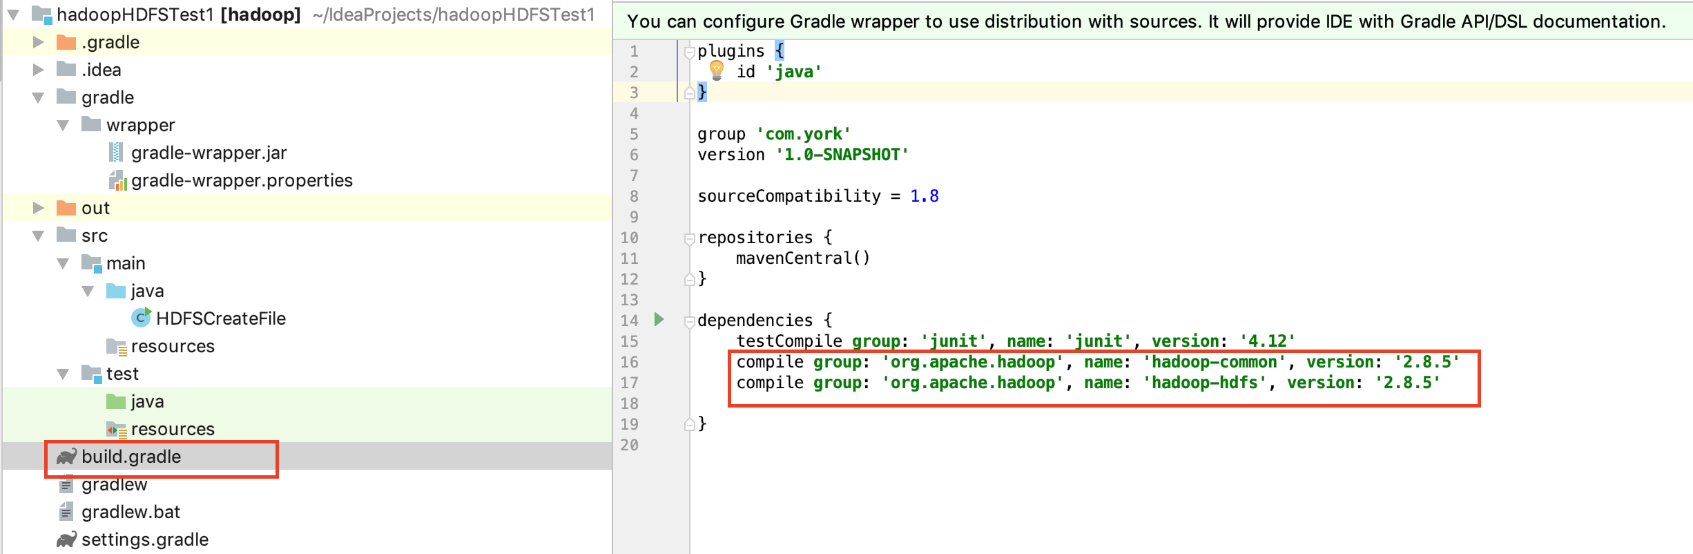Fold the plugins block at line 1
This screenshot has width=1693, height=554.
688,52
